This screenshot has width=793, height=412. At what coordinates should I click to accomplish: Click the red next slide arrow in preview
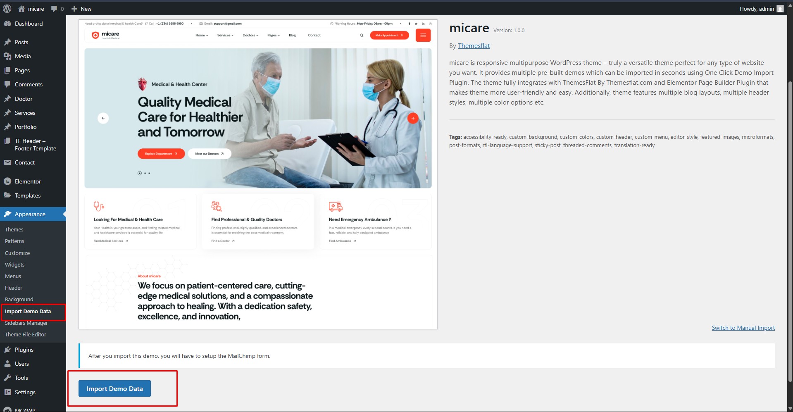pyautogui.click(x=413, y=118)
